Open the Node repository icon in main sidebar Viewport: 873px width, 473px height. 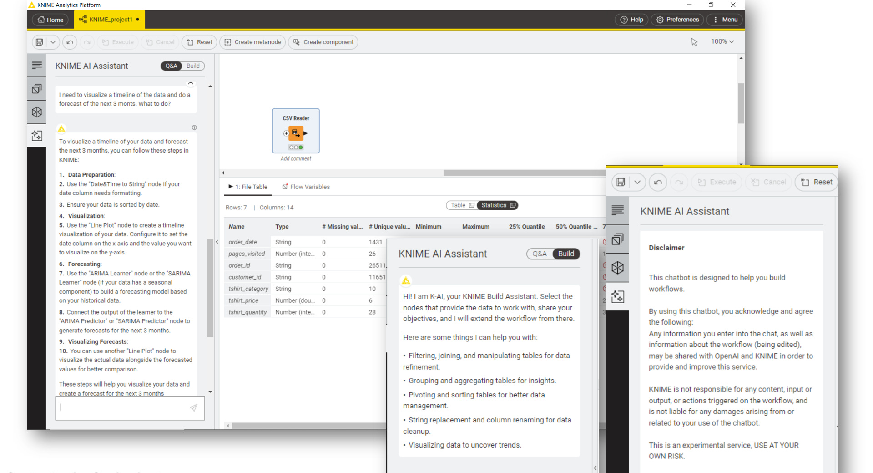pos(37,89)
